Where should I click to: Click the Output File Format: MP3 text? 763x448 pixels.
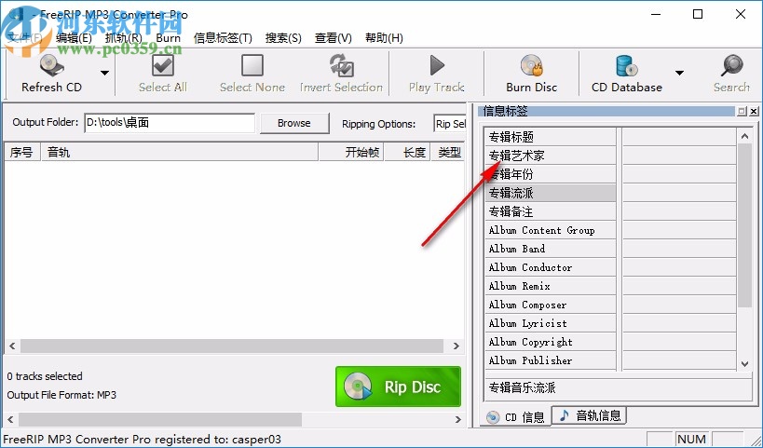pyautogui.click(x=61, y=395)
